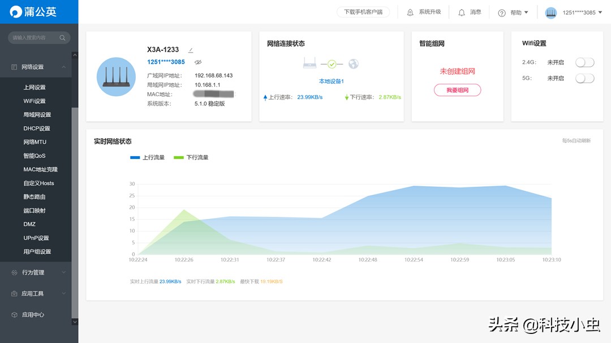Click the 系统升级 upgrade icon
The image size is (611, 343).
point(410,12)
